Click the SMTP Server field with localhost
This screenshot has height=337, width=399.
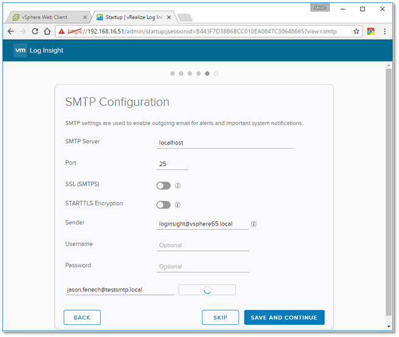[224, 143]
